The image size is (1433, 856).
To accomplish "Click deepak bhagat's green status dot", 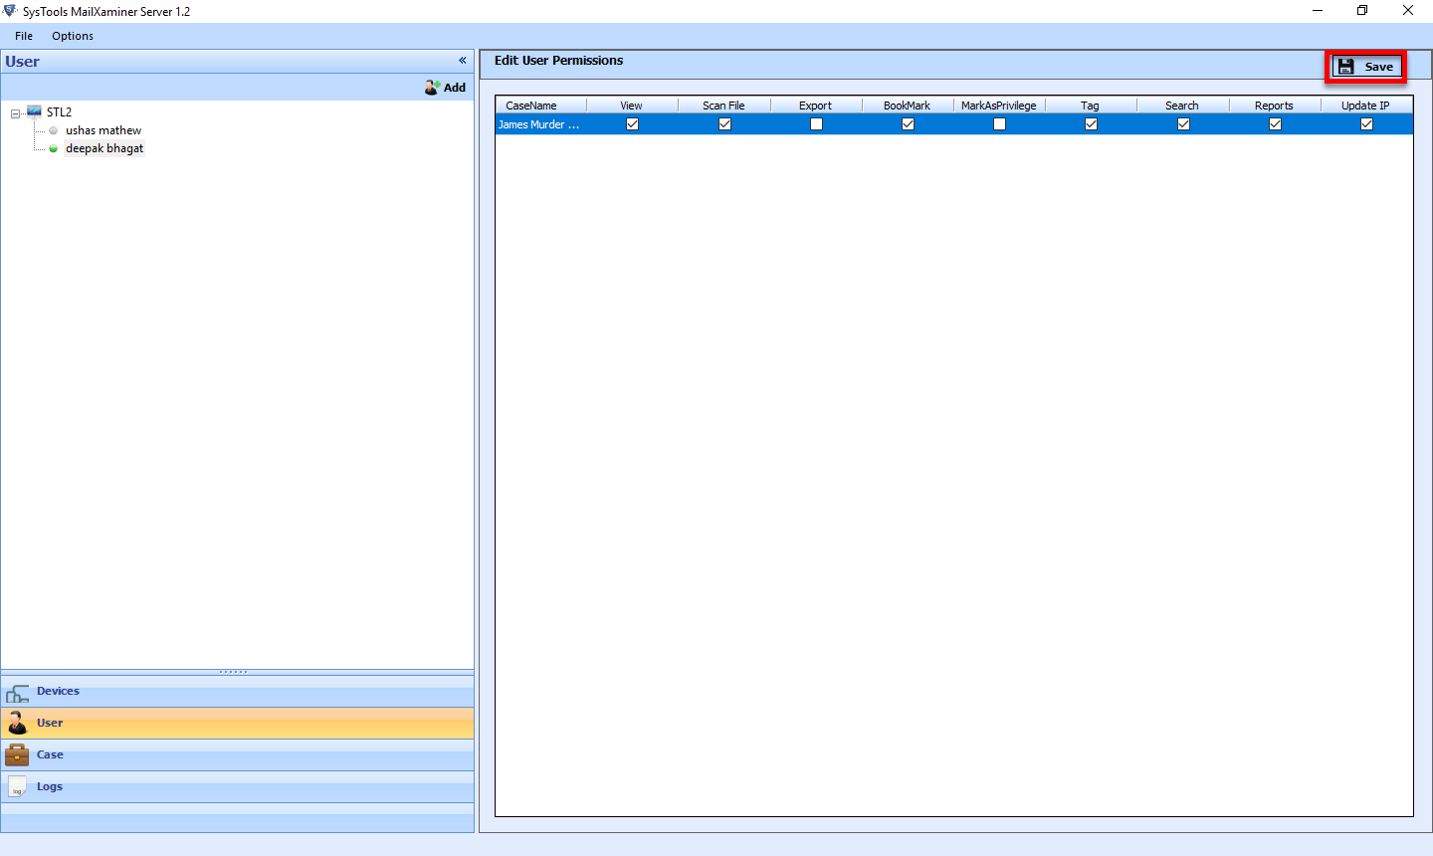I will tap(54, 148).
